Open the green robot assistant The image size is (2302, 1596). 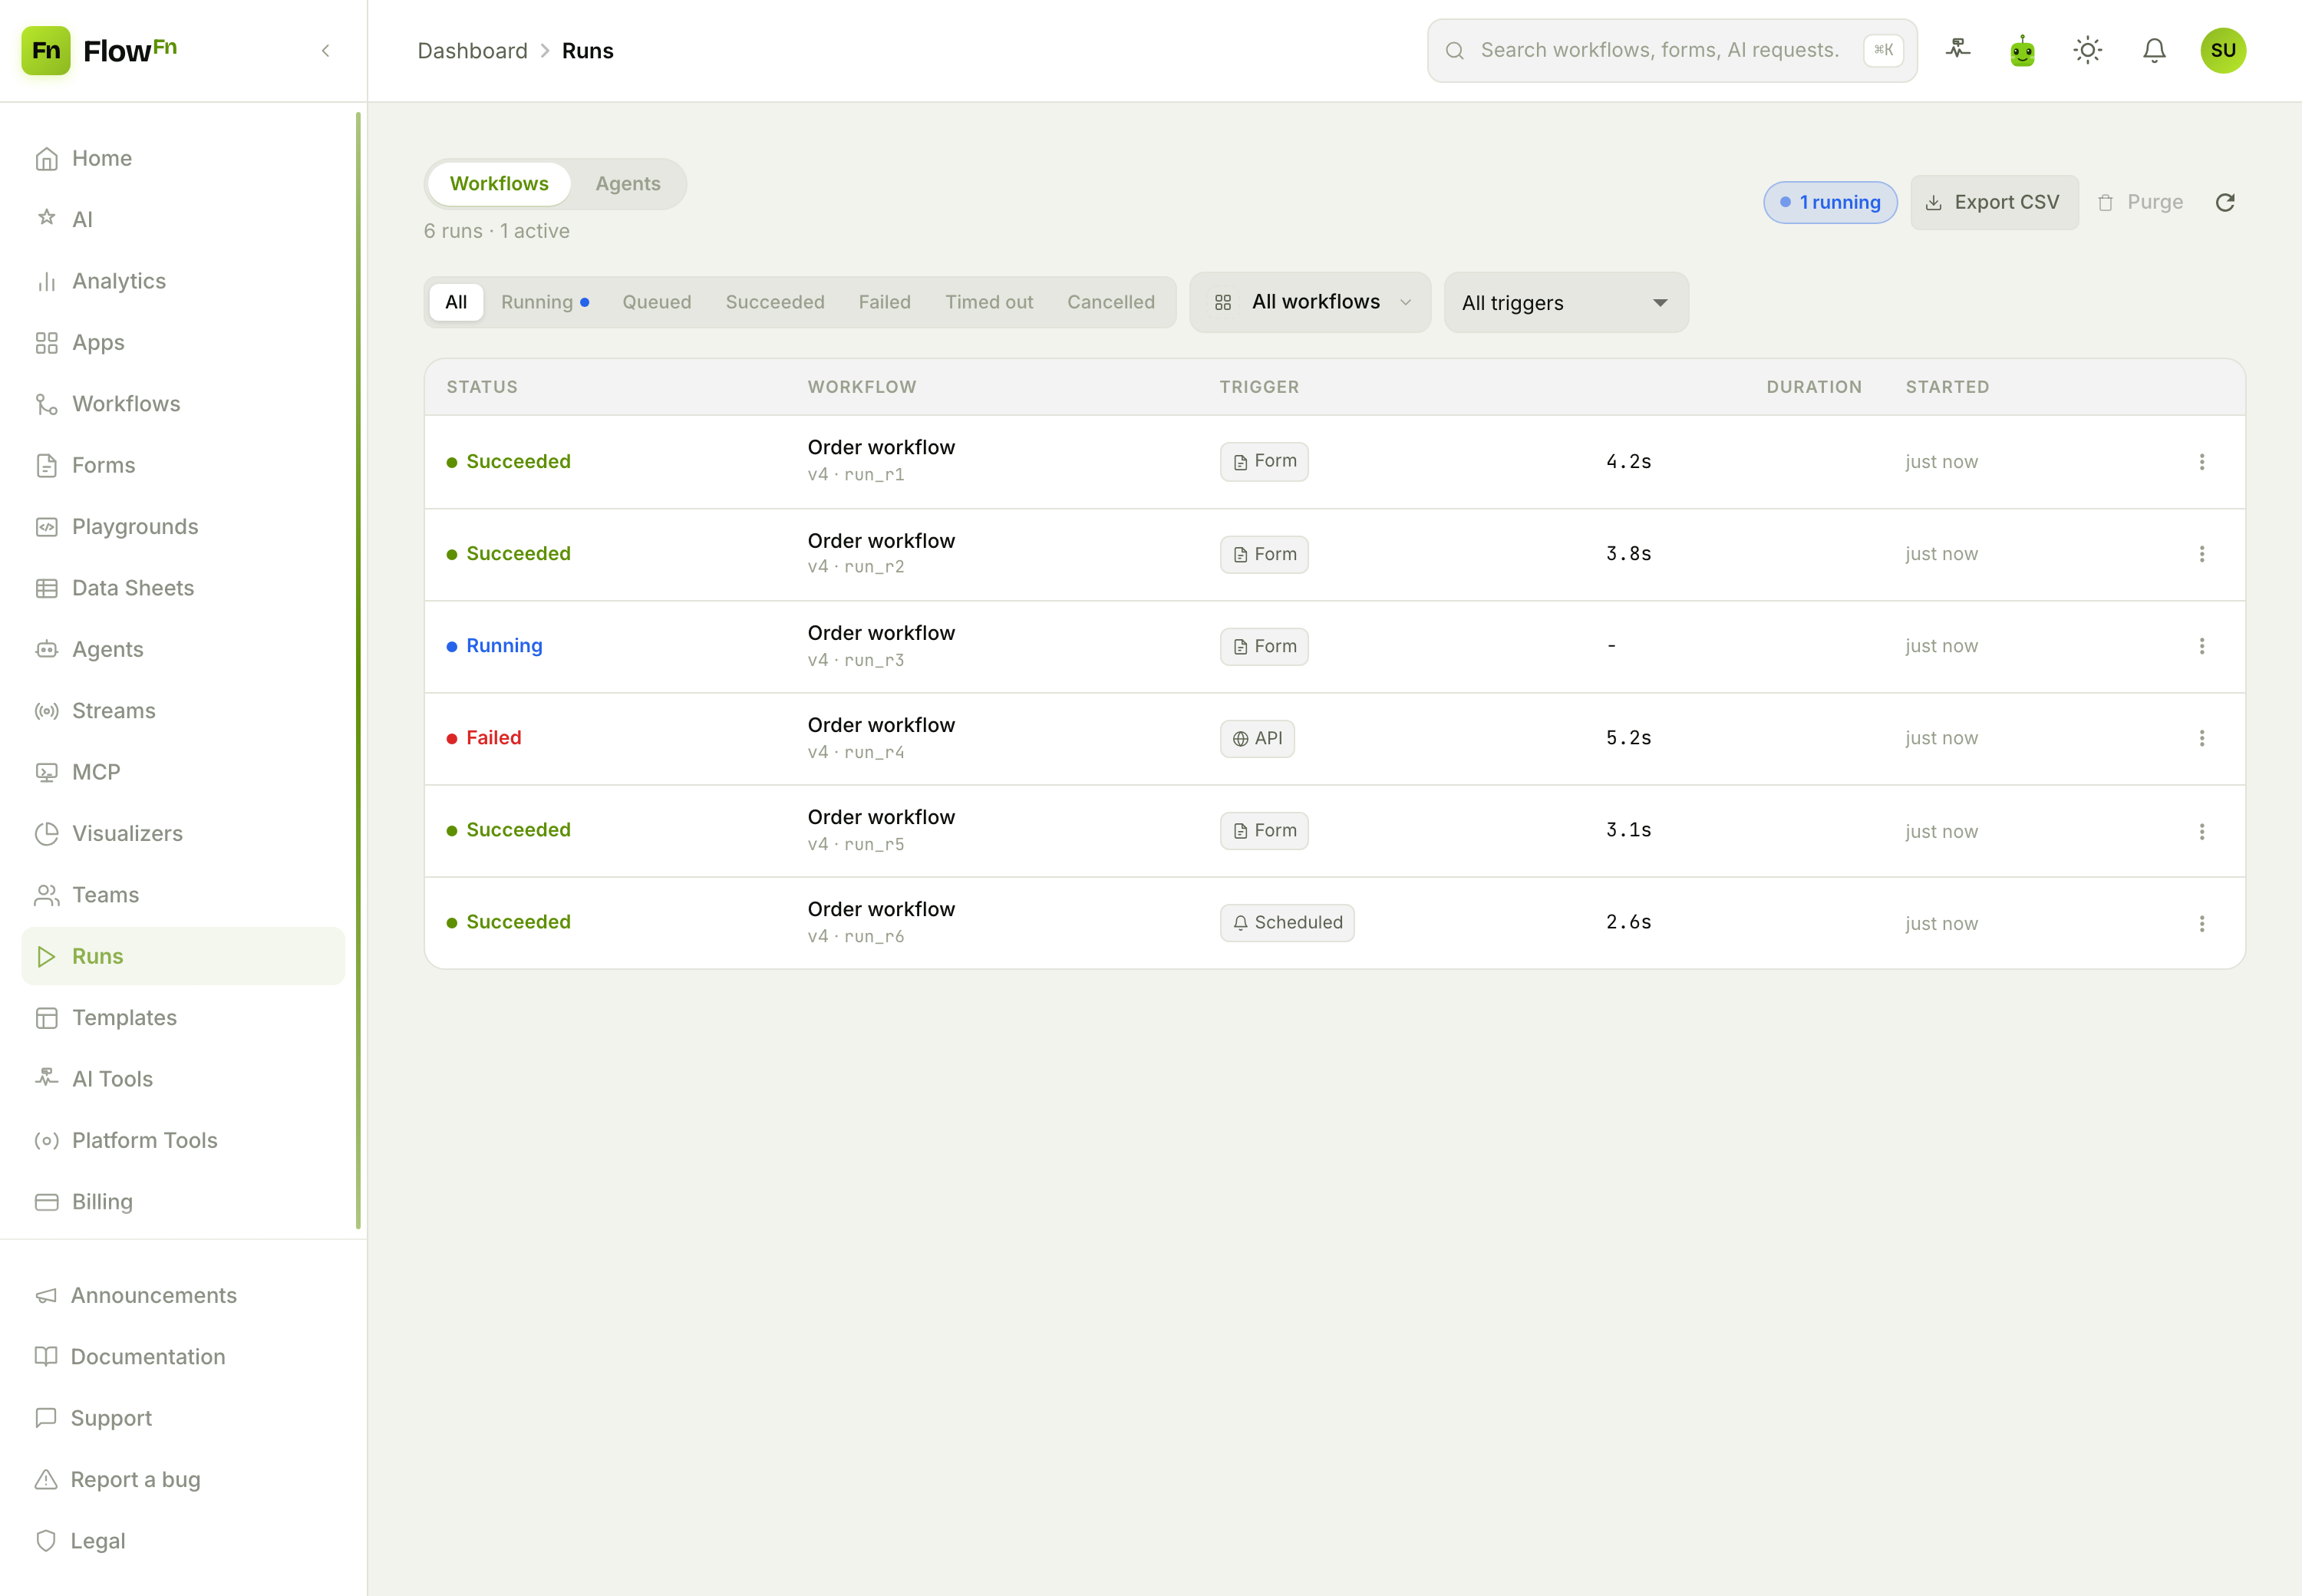point(2022,50)
